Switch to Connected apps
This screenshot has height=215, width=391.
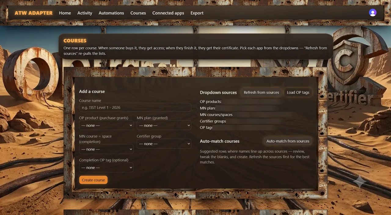coord(168,13)
